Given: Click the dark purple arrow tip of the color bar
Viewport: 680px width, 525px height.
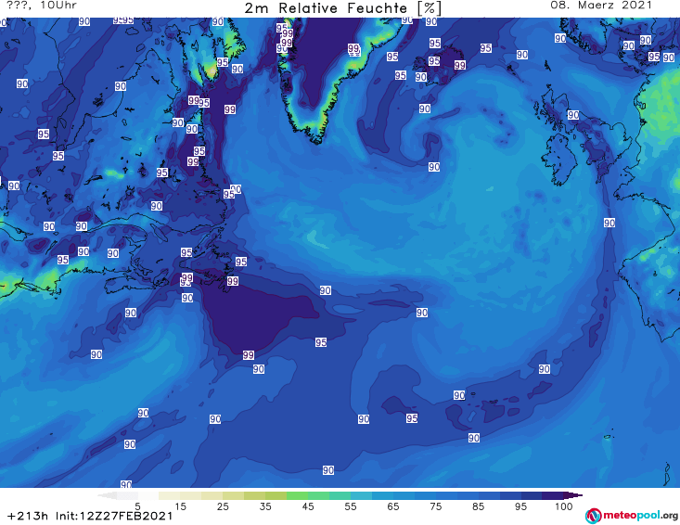Looking at the screenshot, I should [x=573, y=495].
